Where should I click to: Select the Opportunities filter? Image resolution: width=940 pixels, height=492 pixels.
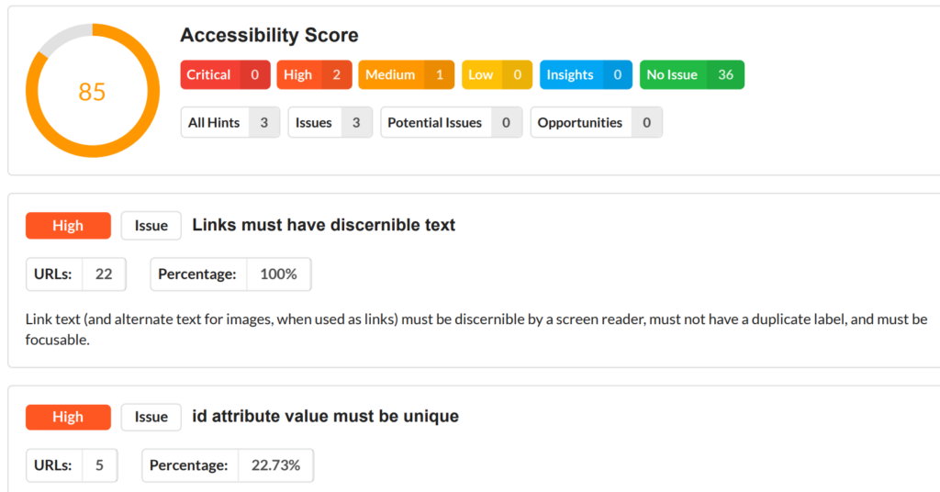tap(597, 122)
